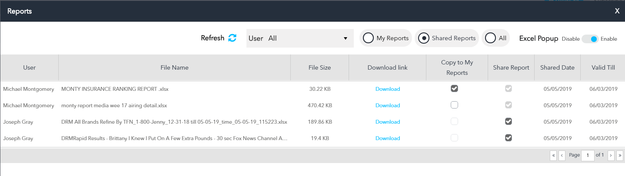This screenshot has width=625, height=176.
Task: Open the User All dropdown
Action: tap(300, 38)
